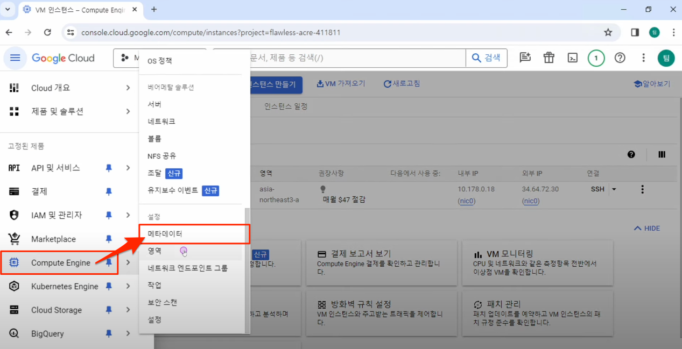This screenshot has width=682, height=349.
Task: Open 패치 관리 card
Action: pyautogui.click(x=537, y=314)
